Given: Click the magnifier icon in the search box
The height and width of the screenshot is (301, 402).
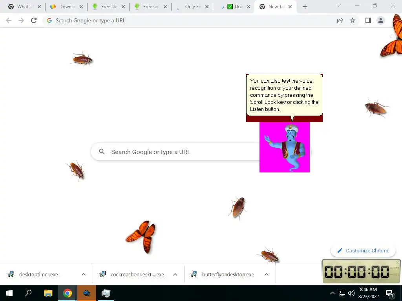Looking at the screenshot, I should [x=102, y=152].
